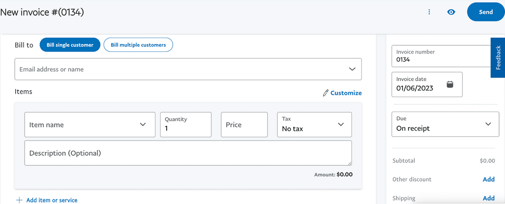505x204 pixels.
Task: Edit the Invoice number field
Action: click(x=441, y=60)
